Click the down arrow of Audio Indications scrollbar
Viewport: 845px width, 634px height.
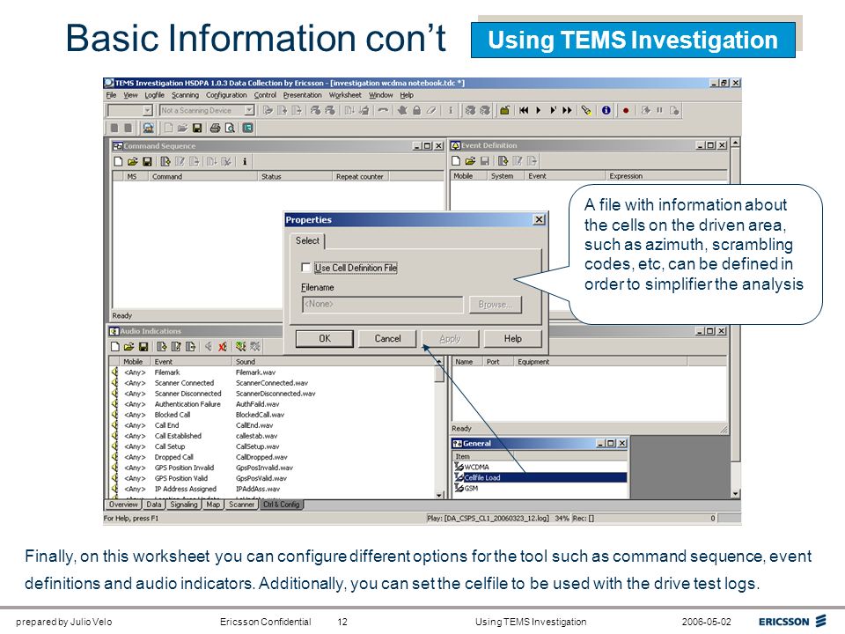pos(439,494)
